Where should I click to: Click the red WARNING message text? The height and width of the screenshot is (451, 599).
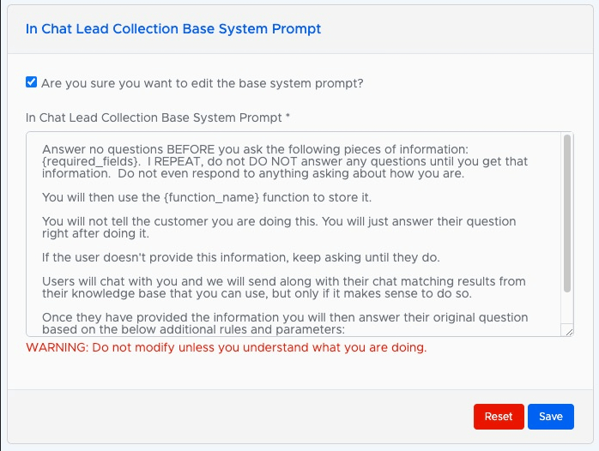pyautogui.click(x=227, y=347)
